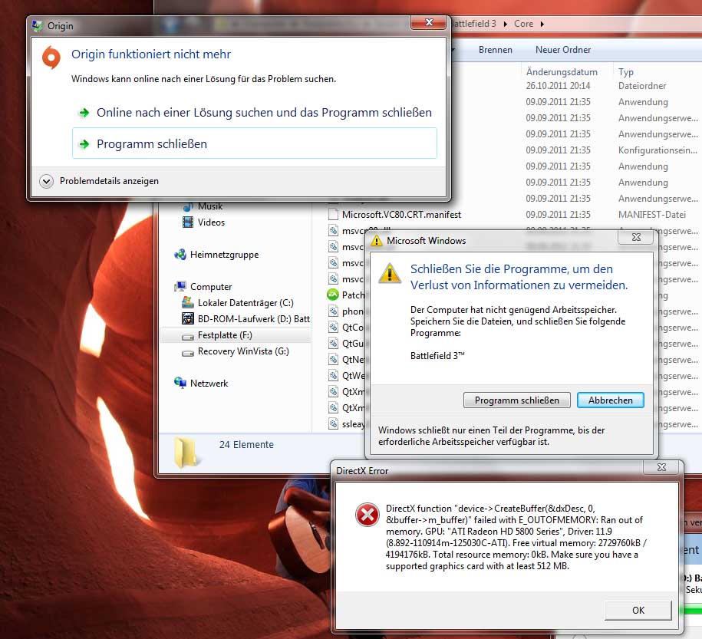Click Neuer Ordner in Explorer toolbar
Screen dimensions: 702x639
coord(563,50)
